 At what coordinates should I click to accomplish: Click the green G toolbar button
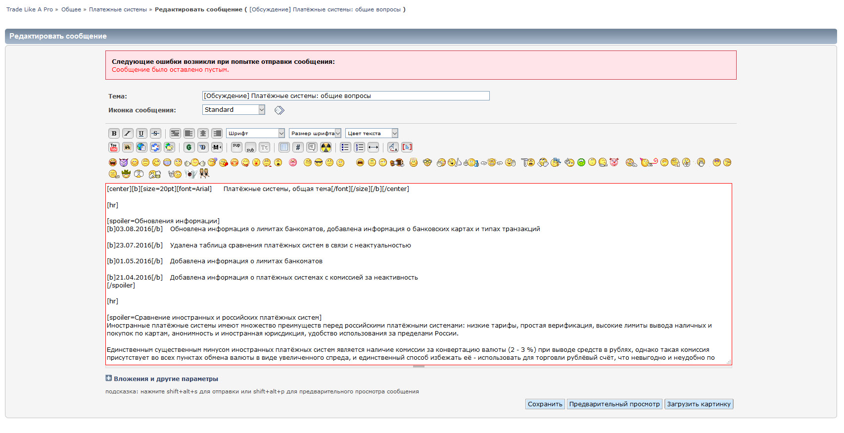tap(189, 147)
